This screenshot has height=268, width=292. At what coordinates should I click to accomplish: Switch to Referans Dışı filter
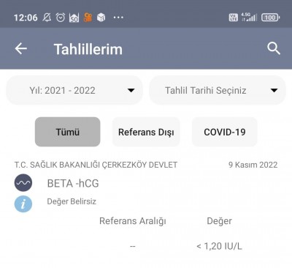146,132
